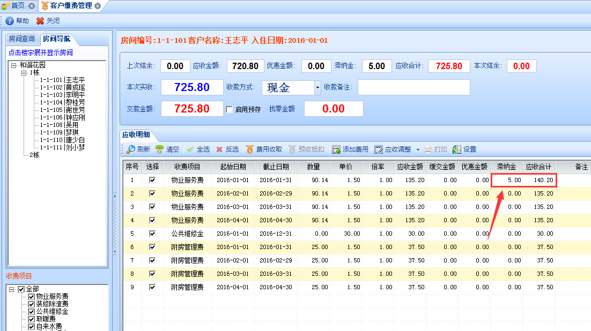The image size is (591, 331).
Task: Uncheck the 公共维修金 tree checkbox
Action: 32,312
